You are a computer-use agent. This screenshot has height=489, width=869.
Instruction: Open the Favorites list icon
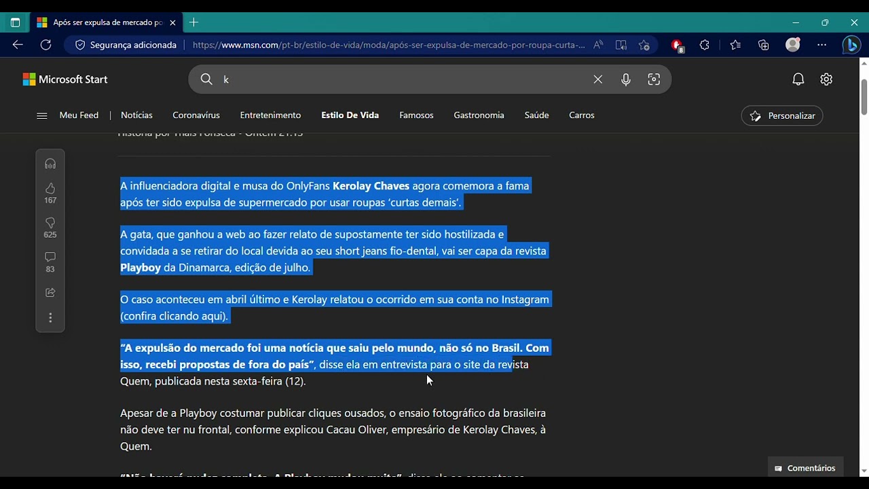[x=735, y=45]
